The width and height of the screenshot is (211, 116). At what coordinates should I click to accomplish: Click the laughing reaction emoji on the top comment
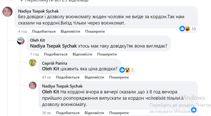[188, 28]
